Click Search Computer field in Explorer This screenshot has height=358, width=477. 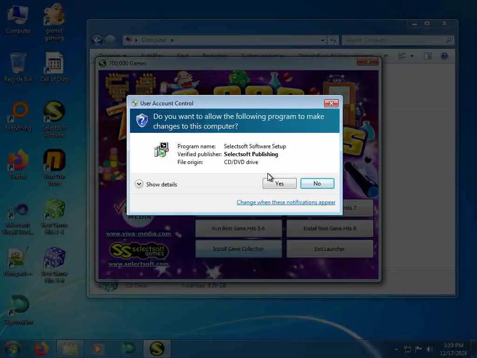pyautogui.click(x=398, y=40)
